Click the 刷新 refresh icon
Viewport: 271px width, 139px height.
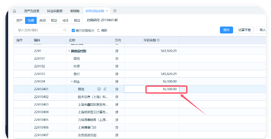click(99, 30)
